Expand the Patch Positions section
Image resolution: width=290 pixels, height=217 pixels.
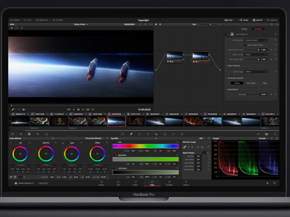tap(233, 66)
